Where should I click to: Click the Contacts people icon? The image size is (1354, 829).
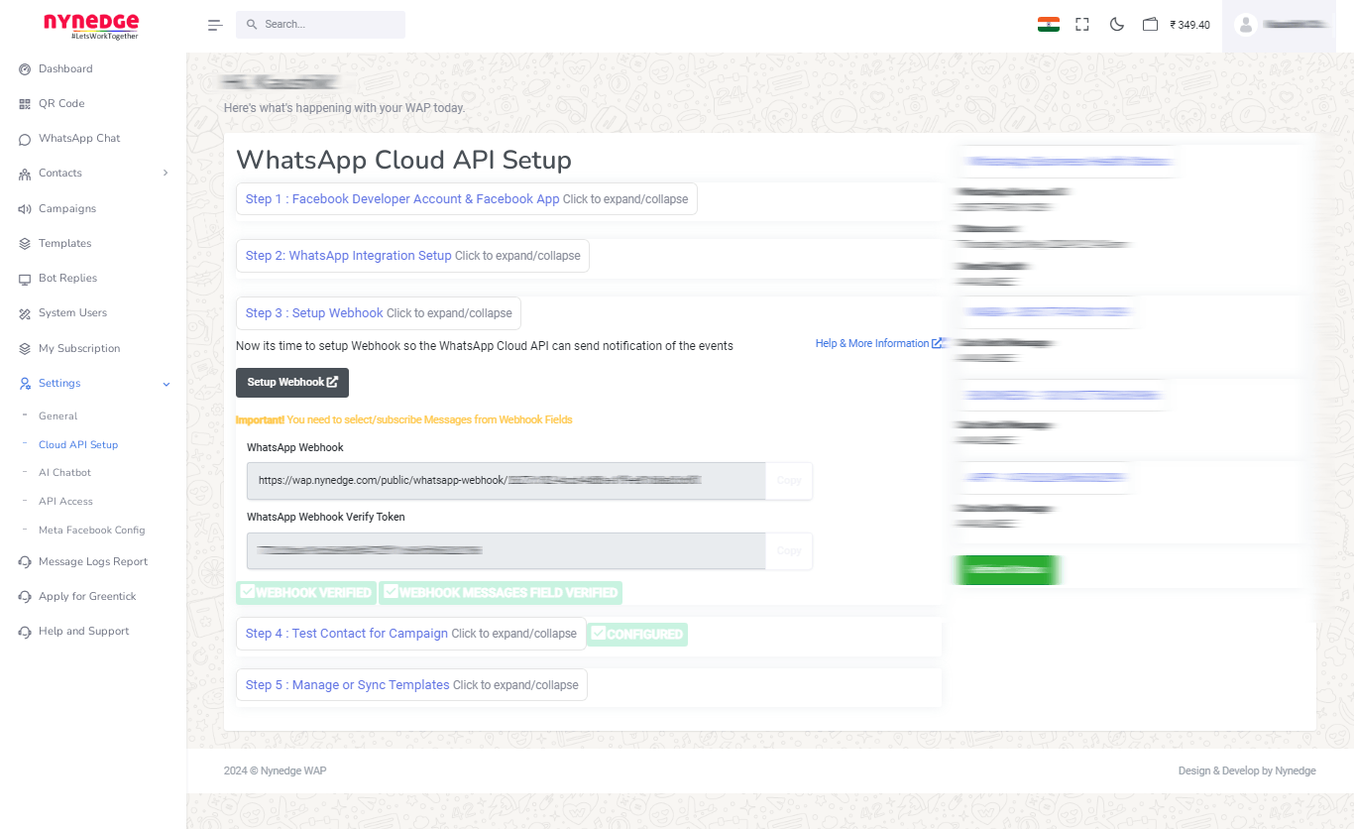point(25,174)
